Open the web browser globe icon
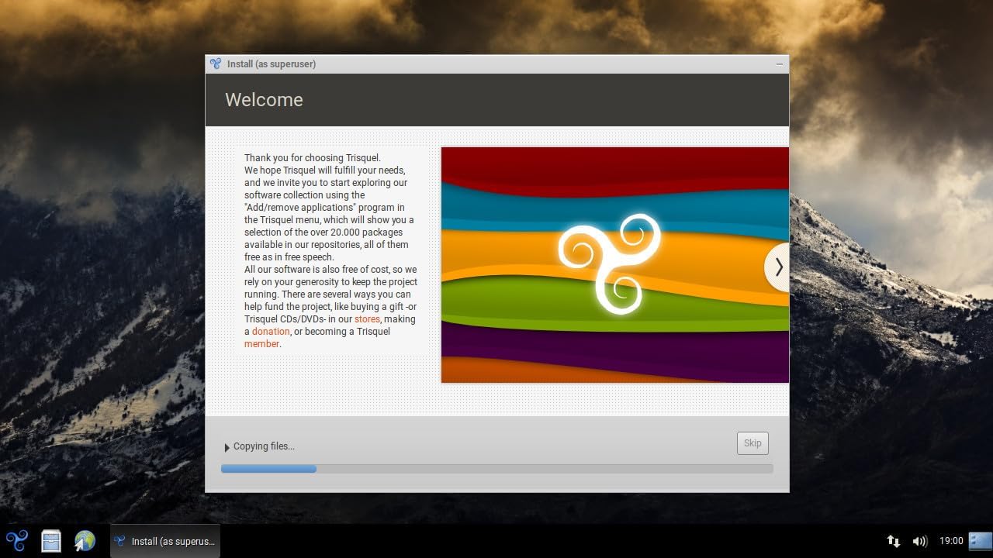Viewport: 993px width, 558px height. 85,540
